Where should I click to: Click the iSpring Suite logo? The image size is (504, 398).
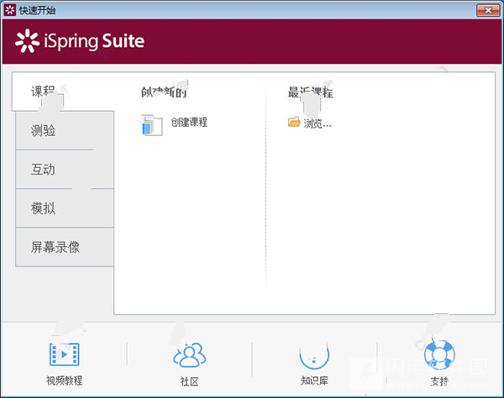click(x=80, y=41)
